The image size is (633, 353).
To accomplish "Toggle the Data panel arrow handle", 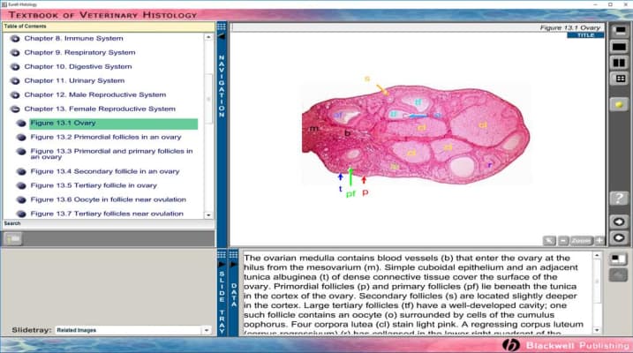I will point(234,254).
